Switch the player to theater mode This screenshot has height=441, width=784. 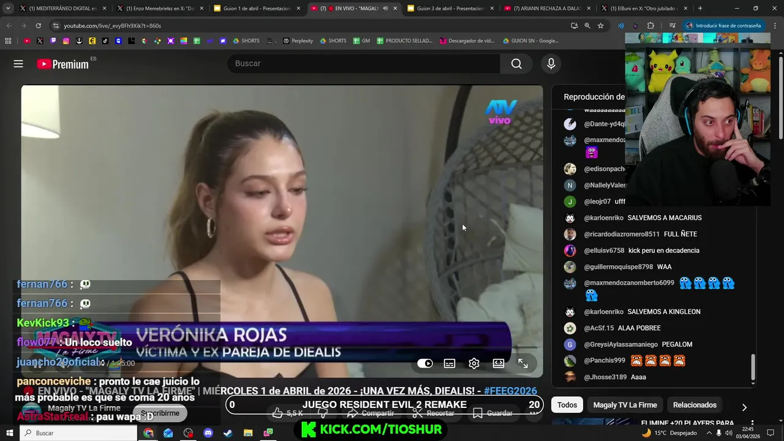[x=499, y=363]
